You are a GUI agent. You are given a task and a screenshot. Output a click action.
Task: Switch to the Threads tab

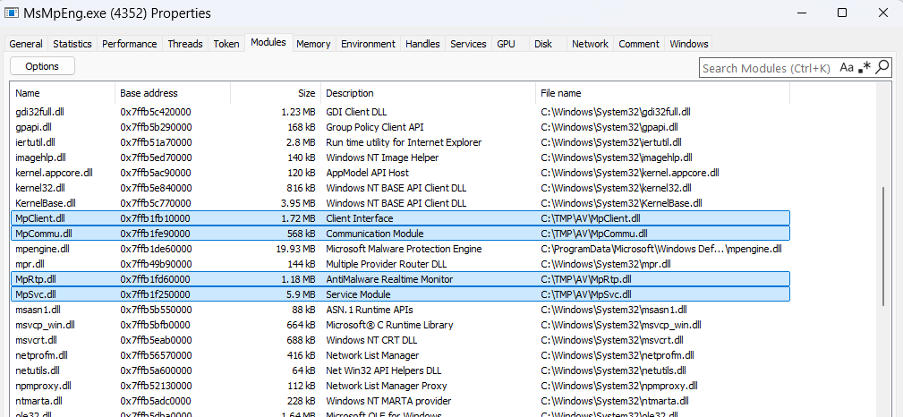click(185, 44)
